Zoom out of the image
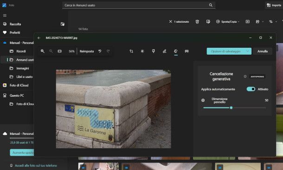 pyautogui.click(x=51, y=51)
